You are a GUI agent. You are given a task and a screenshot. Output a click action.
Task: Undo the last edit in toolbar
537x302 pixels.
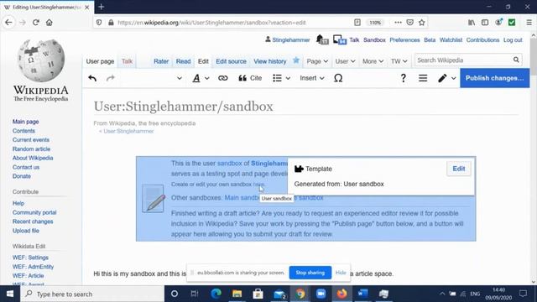point(92,78)
